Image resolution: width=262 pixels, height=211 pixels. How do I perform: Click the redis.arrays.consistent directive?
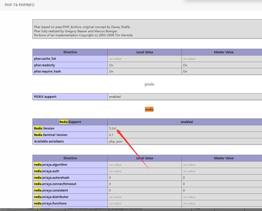(x=51, y=190)
